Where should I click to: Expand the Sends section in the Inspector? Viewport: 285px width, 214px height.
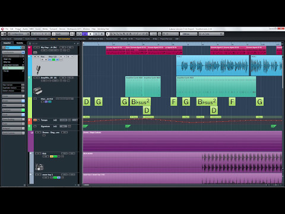click(13, 115)
